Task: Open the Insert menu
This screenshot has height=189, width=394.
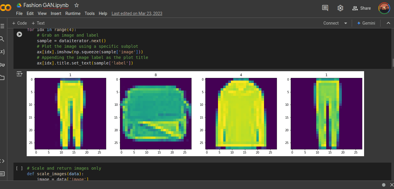Action: click(56, 13)
